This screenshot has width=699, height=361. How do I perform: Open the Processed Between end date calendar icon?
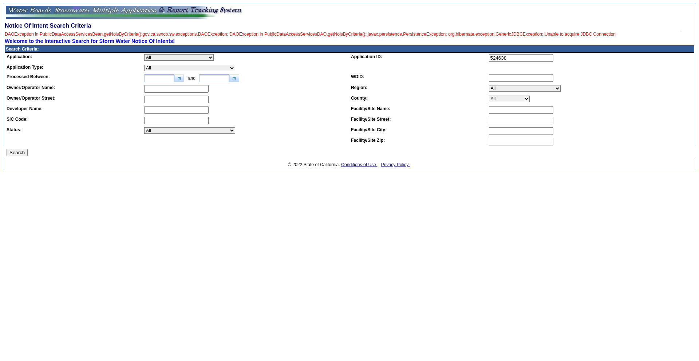pos(234,79)
